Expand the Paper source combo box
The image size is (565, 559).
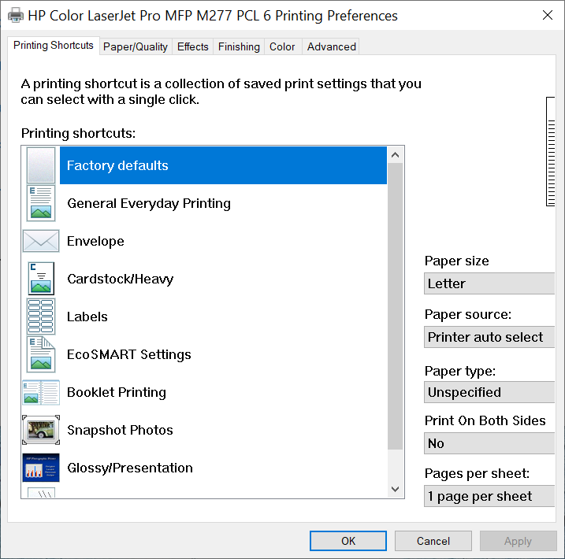click(489, 337)
